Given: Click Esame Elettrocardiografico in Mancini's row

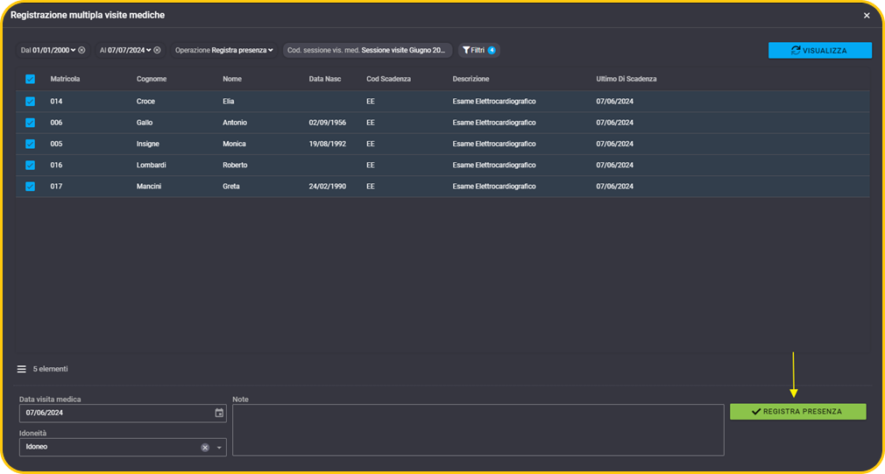Looking at the screenshot, I should (494, 187).
